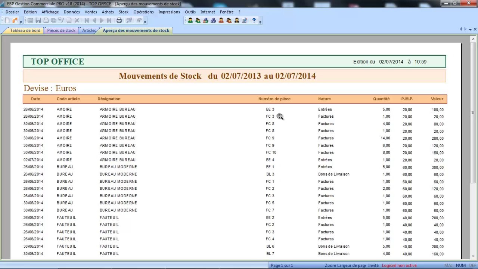Open the Données menu
This screenshot has height=269, width=478.
click(72, 12)
